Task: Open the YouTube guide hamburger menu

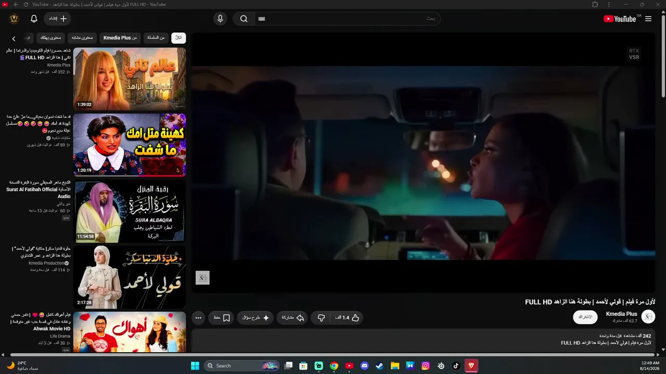Action: coord(648,19)
